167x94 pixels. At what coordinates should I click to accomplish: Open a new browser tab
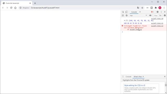click(35, 3)
